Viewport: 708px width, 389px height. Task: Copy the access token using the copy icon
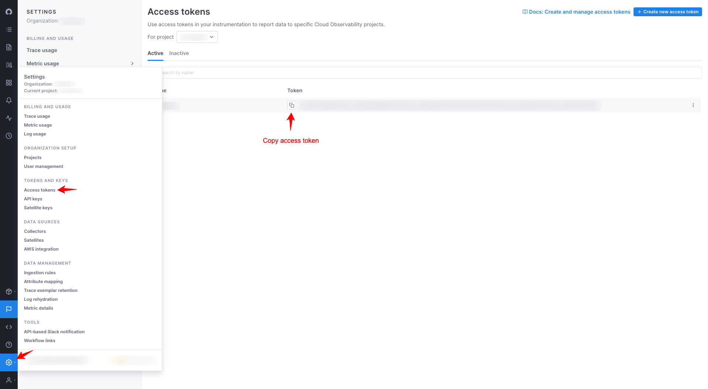click(x=291, y=105)
